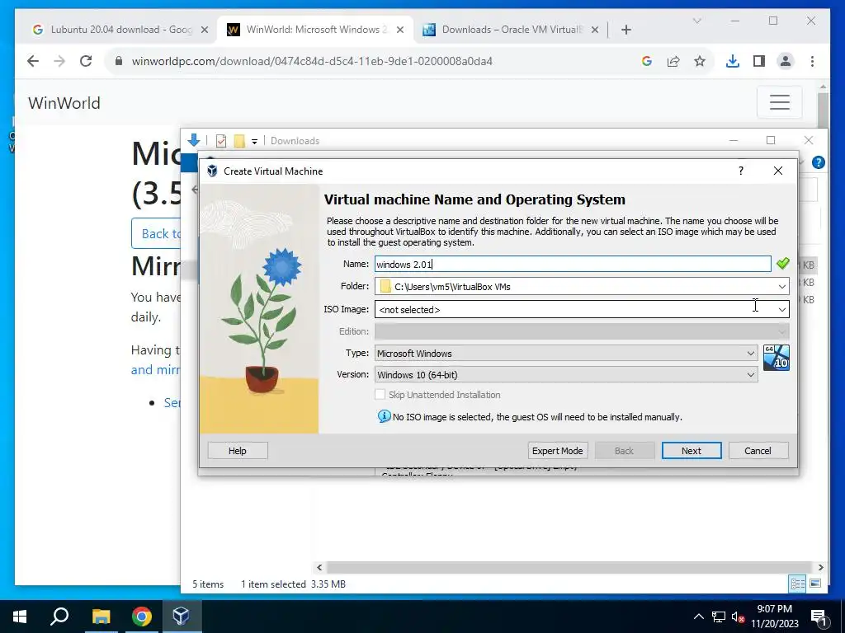The height and width of the screenshot is (633, 845).
Task: Open the Version Windows 10 (64-bit) dropdown
Action: [566, 375]
